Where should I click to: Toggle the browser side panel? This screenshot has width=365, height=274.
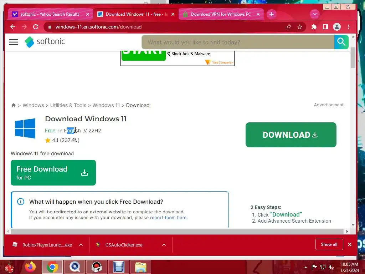[325, 27]
